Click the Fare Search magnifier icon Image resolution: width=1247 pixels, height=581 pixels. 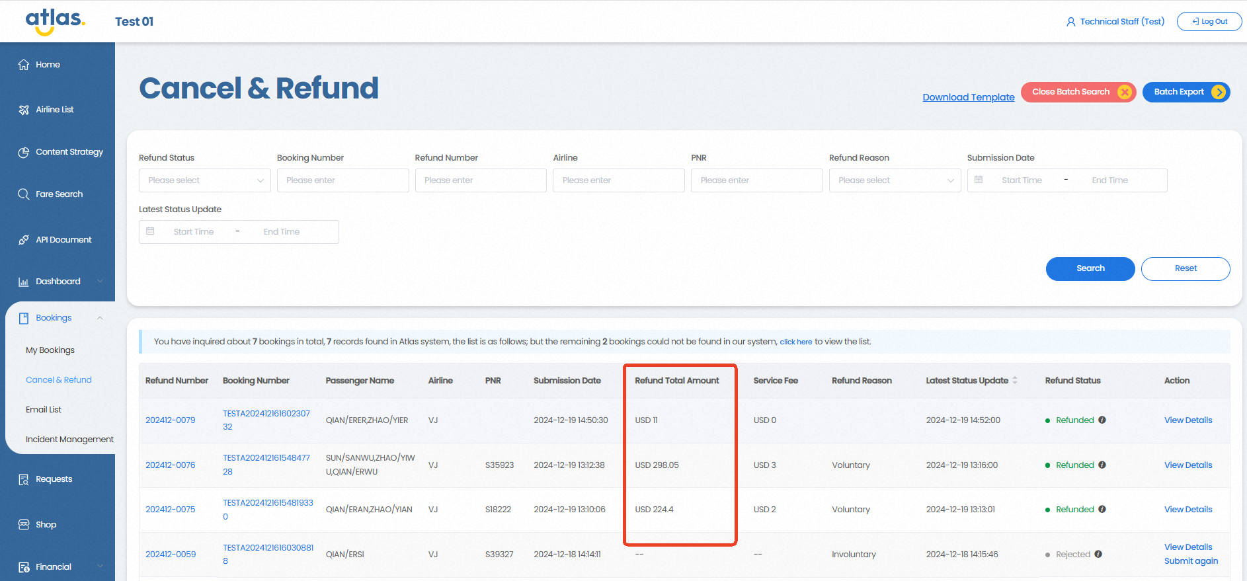pos(24,194)
